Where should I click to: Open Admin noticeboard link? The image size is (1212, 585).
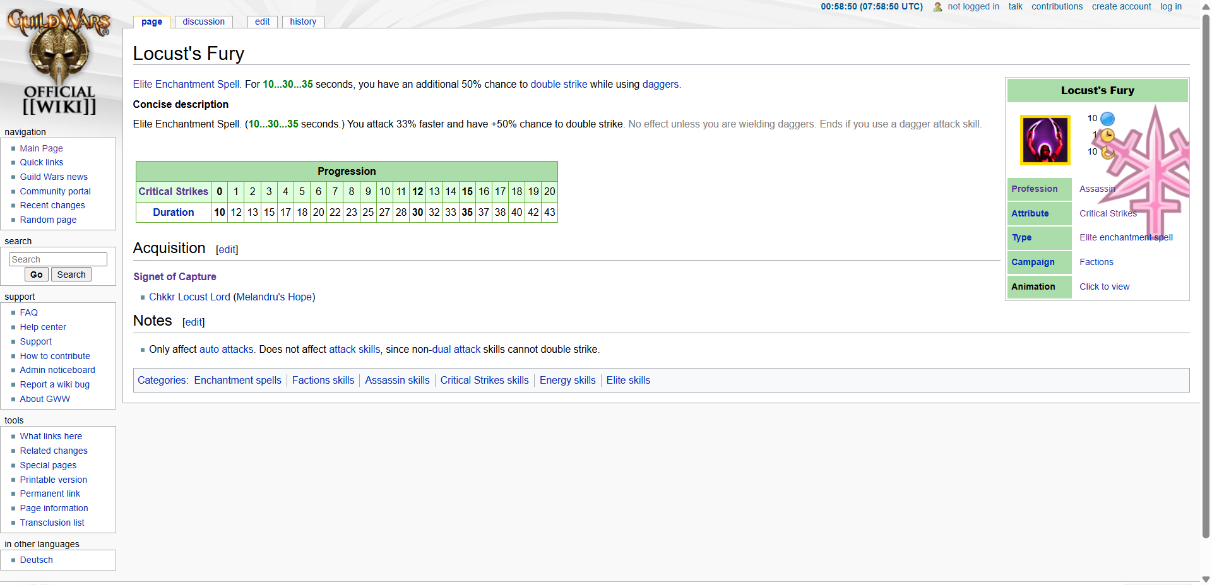click(x=57, y=370)
